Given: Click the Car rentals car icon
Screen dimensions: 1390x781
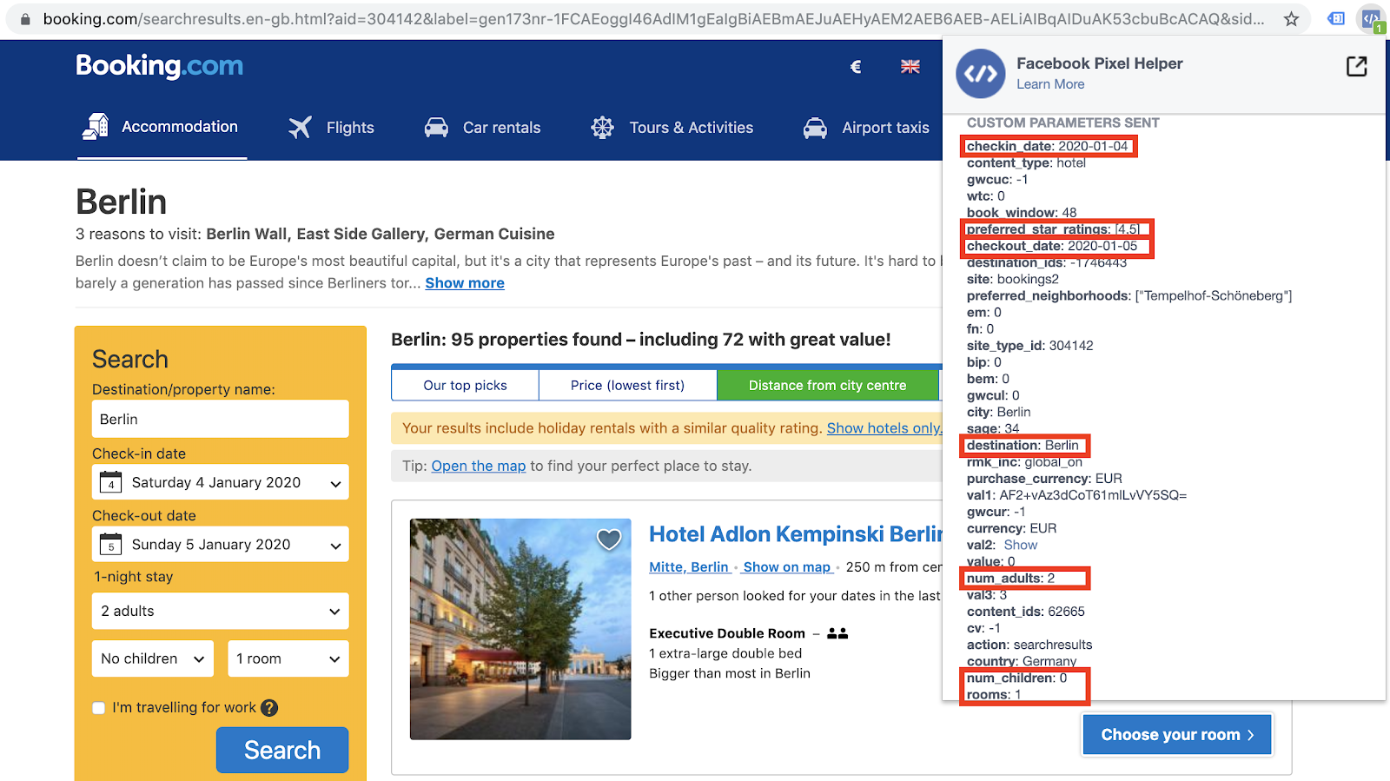Looking at the screenshot, I should (436, 128).
